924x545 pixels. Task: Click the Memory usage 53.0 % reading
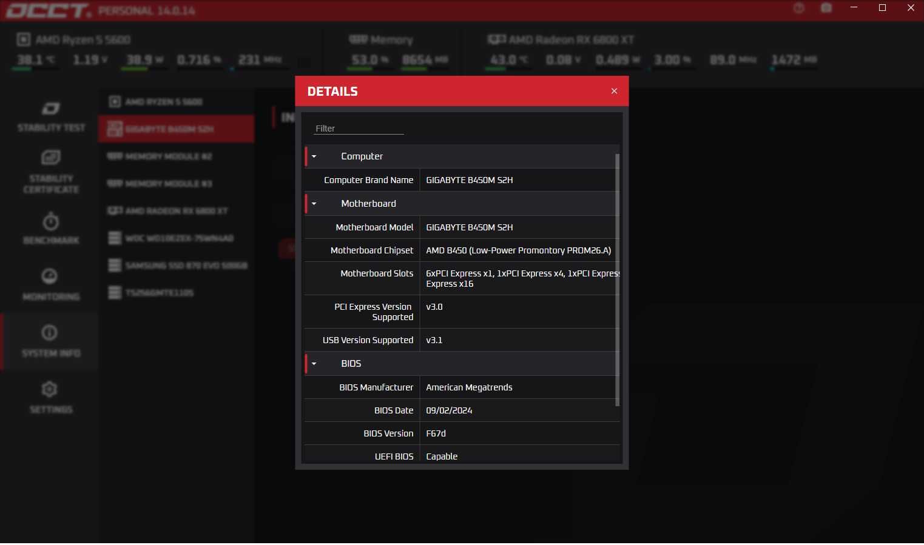(370, 60)
